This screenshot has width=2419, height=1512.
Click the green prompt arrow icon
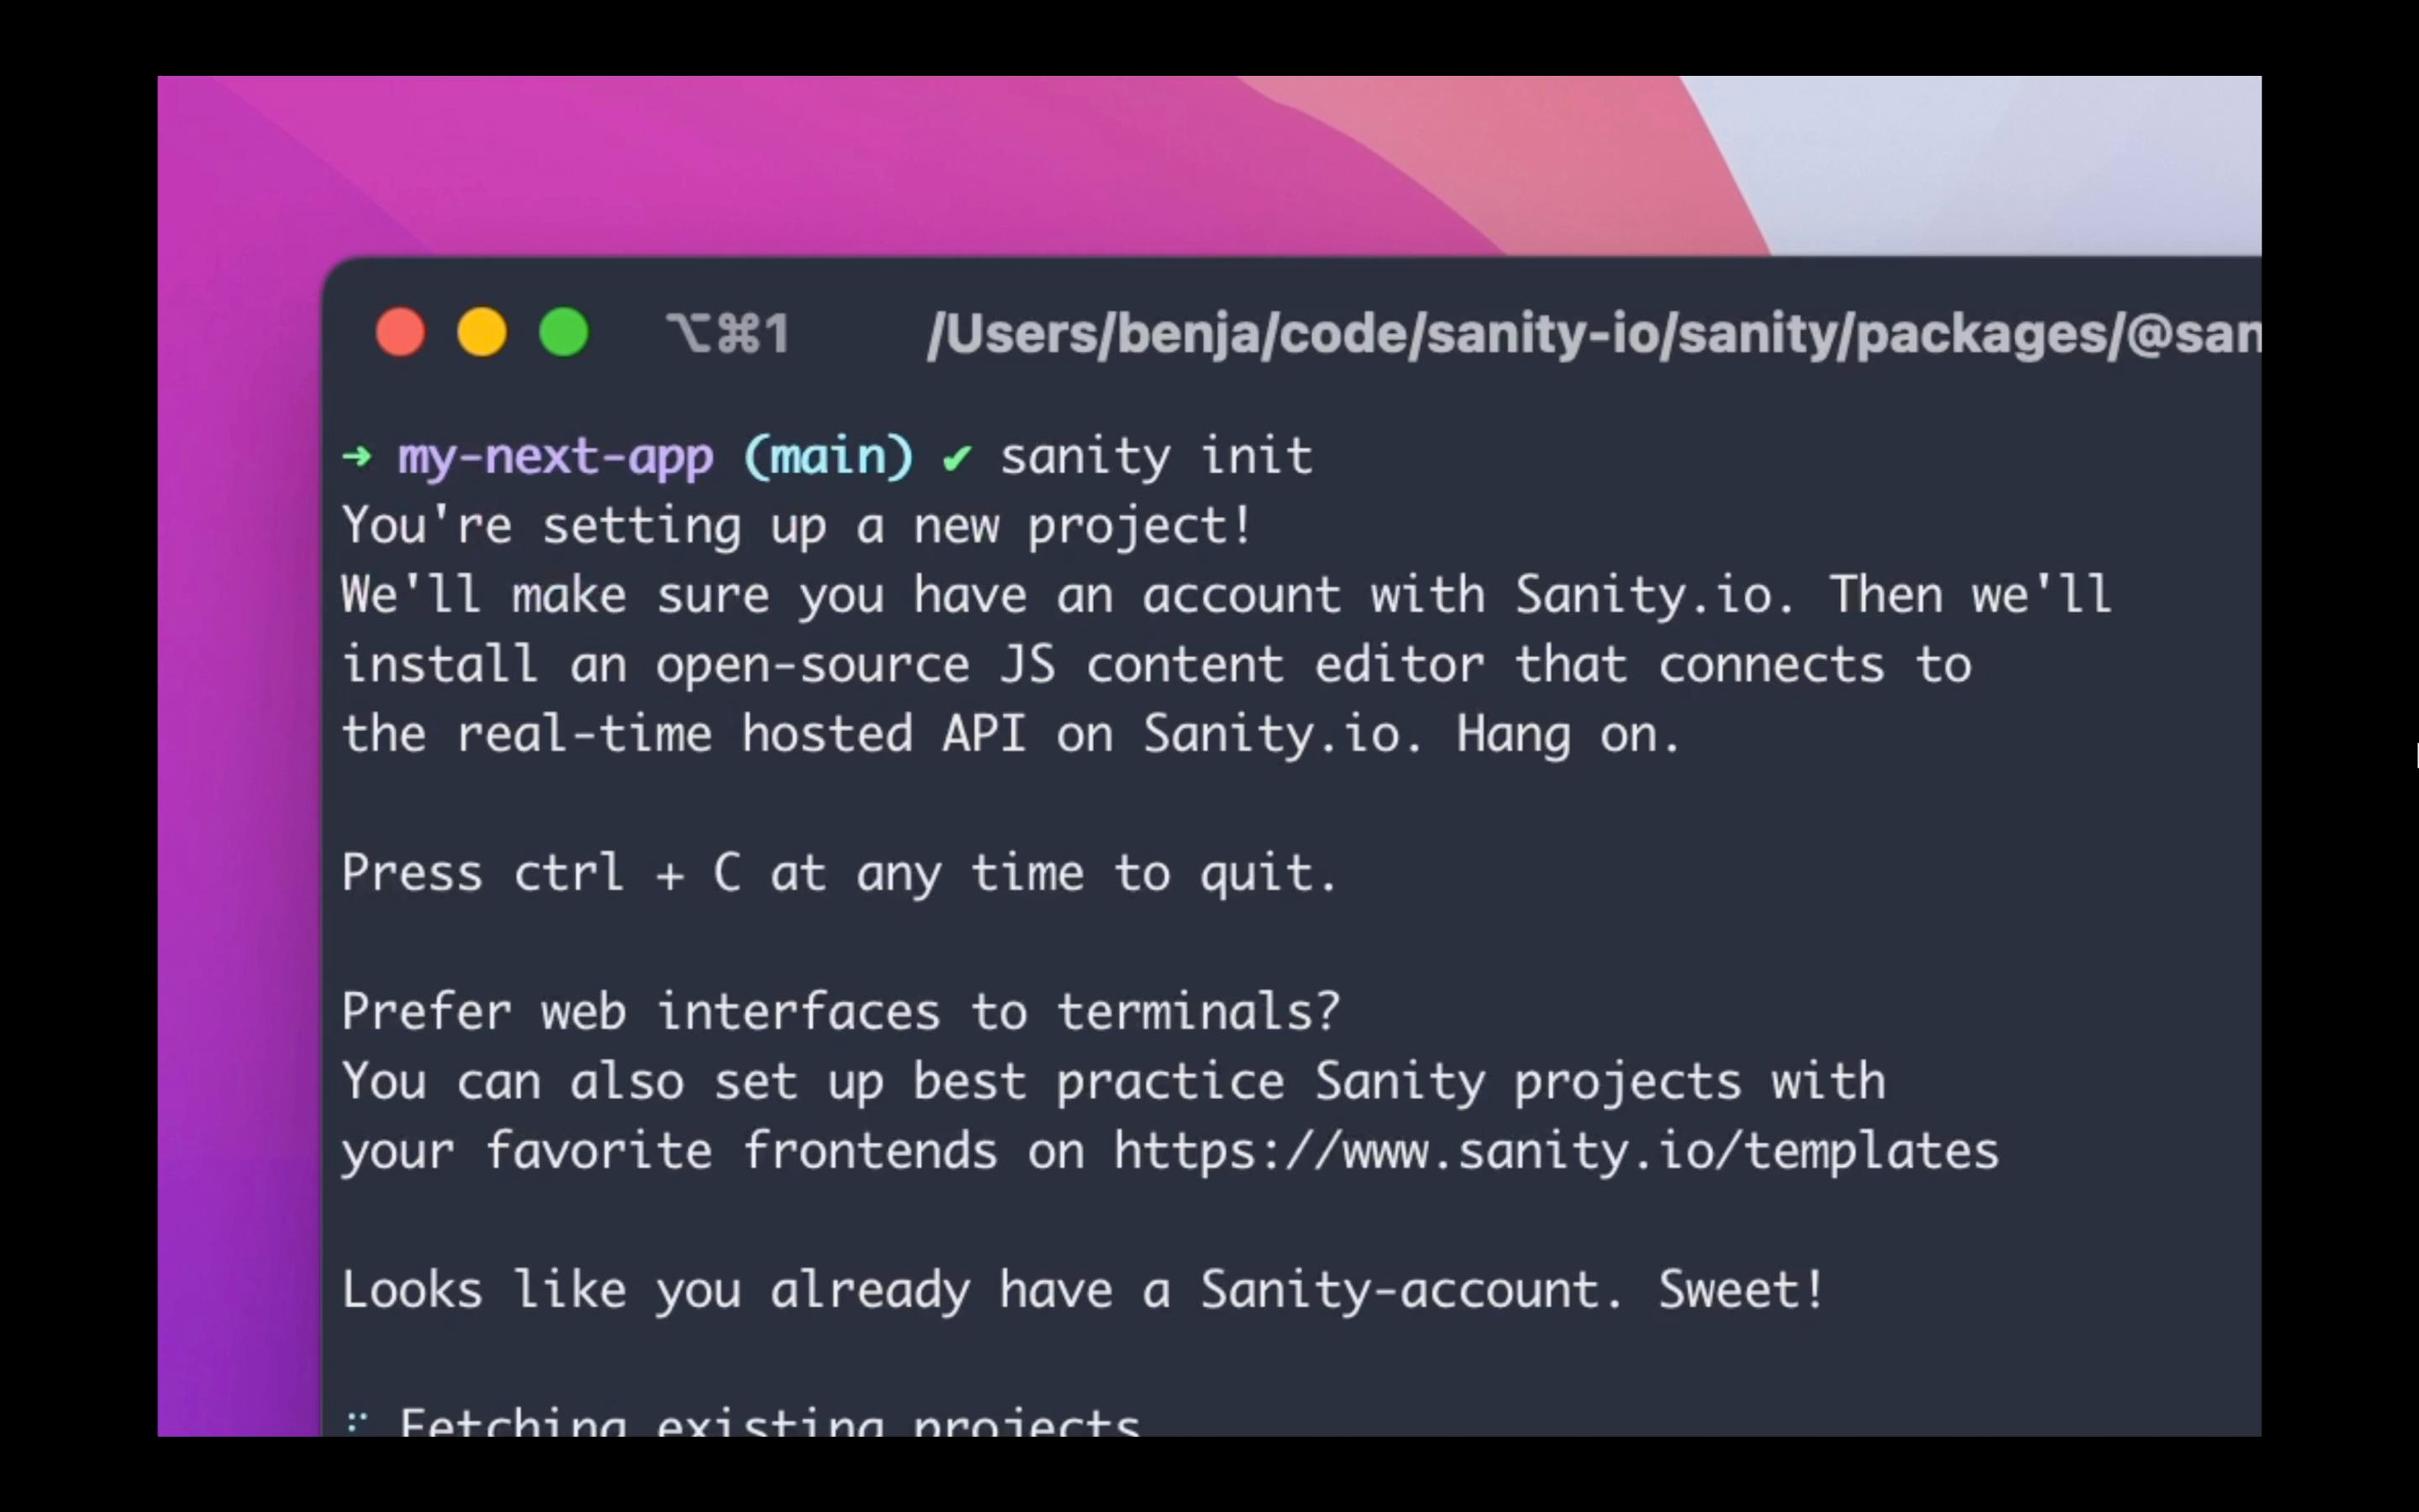357,457
